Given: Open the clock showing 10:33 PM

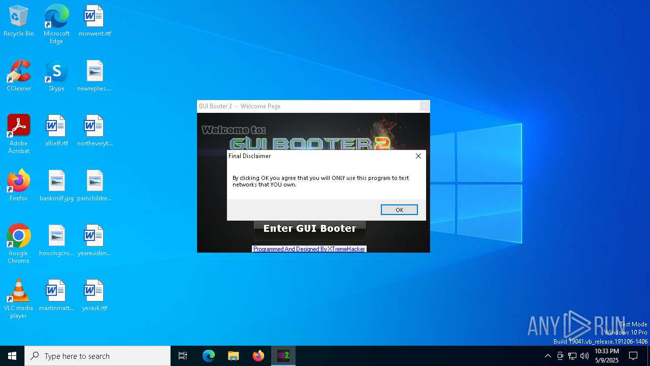Looking at the screenshot, I should click(607, 356).
